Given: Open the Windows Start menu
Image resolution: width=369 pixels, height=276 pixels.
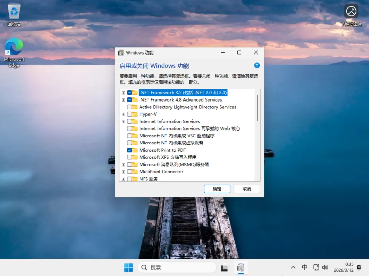Looking at the screenshot, I should [x=128, y=267].
